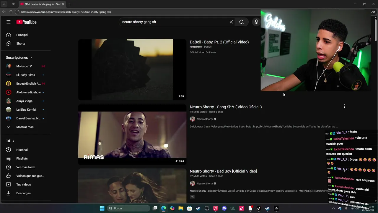Clear the search text with the X
378x213 pixels.
coord(231,22)
